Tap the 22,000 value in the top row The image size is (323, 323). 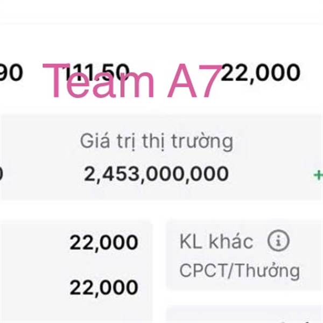[260, 73]
